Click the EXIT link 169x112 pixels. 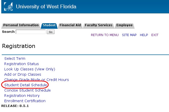(x=155, y=35)
